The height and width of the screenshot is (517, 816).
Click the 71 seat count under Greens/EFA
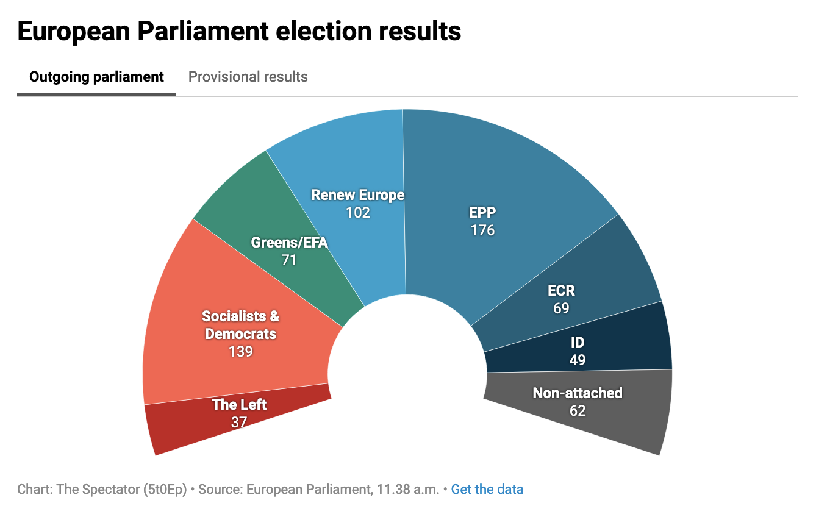coord(288,260)
